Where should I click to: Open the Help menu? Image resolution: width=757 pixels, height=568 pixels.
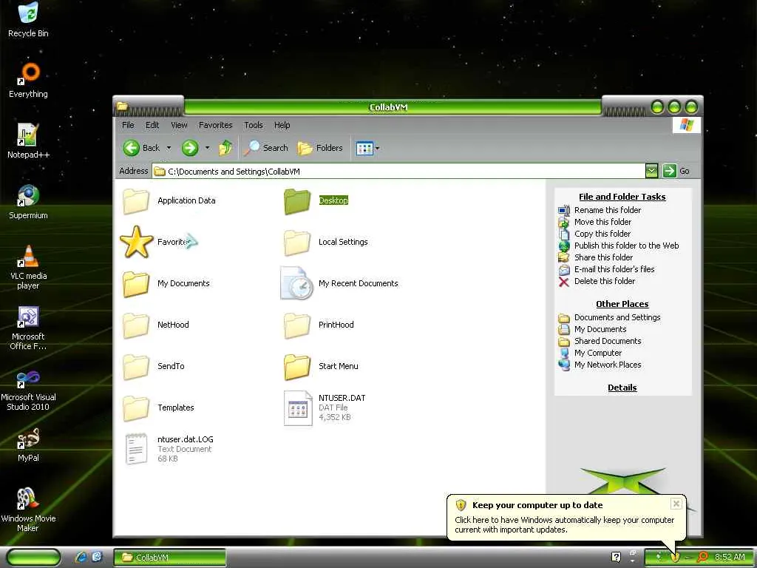(282, 125)
